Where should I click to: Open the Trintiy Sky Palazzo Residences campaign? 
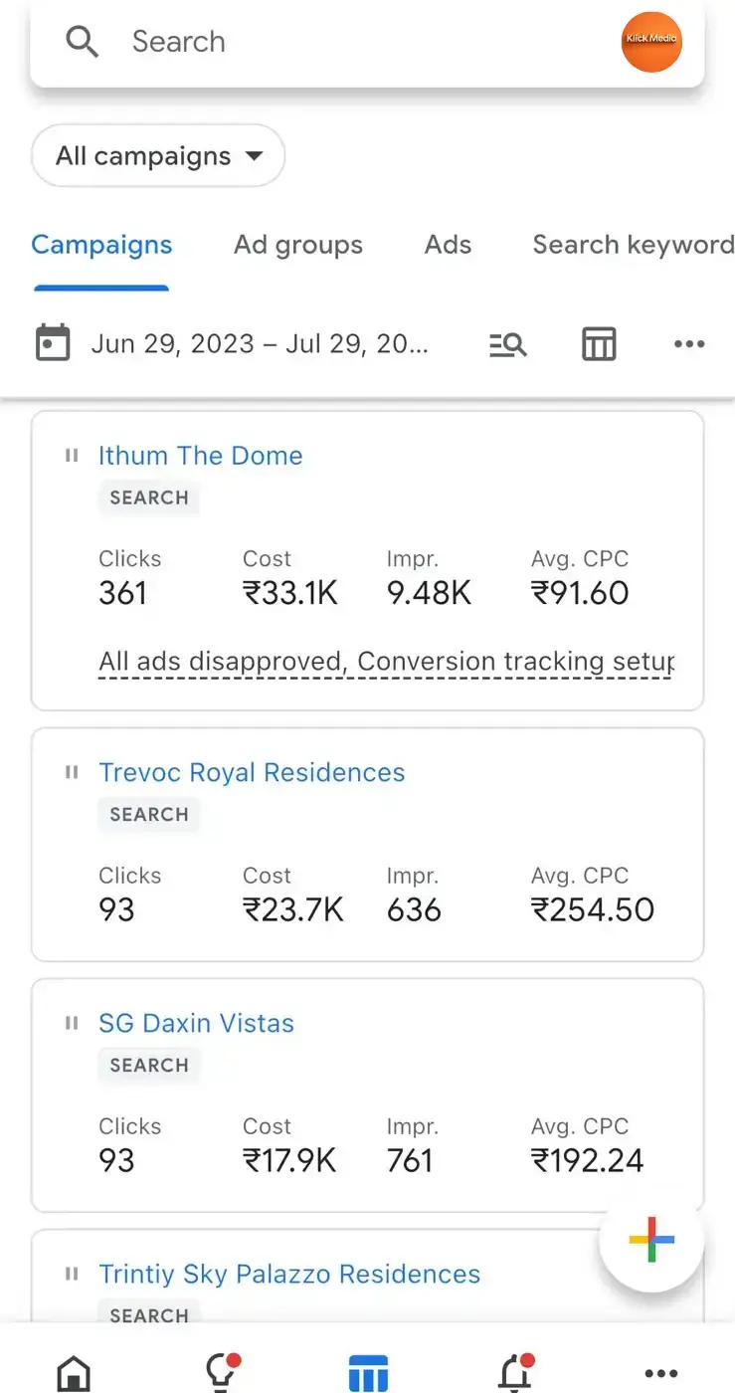pos(289,1274)
